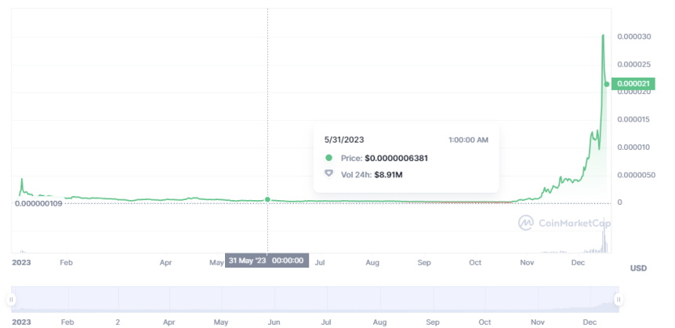Viewport: 675px width, 328px height.
Task: Click the green current-price dot at chart end
Action: click(x=607, y=84)
